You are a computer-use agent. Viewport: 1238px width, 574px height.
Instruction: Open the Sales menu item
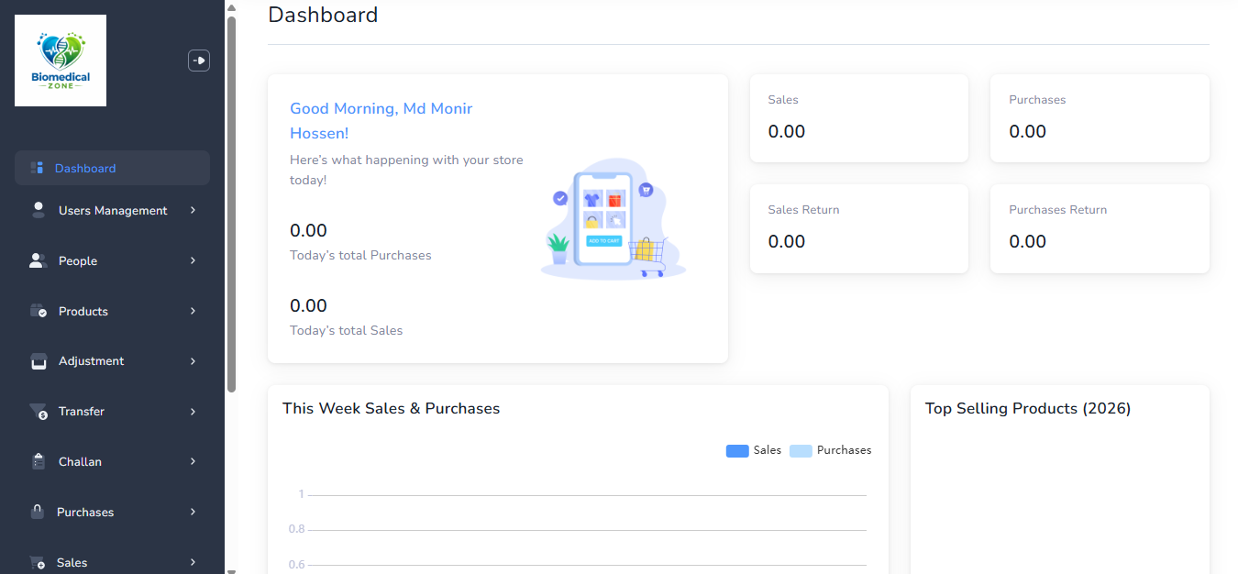click(x=72, y=562)
